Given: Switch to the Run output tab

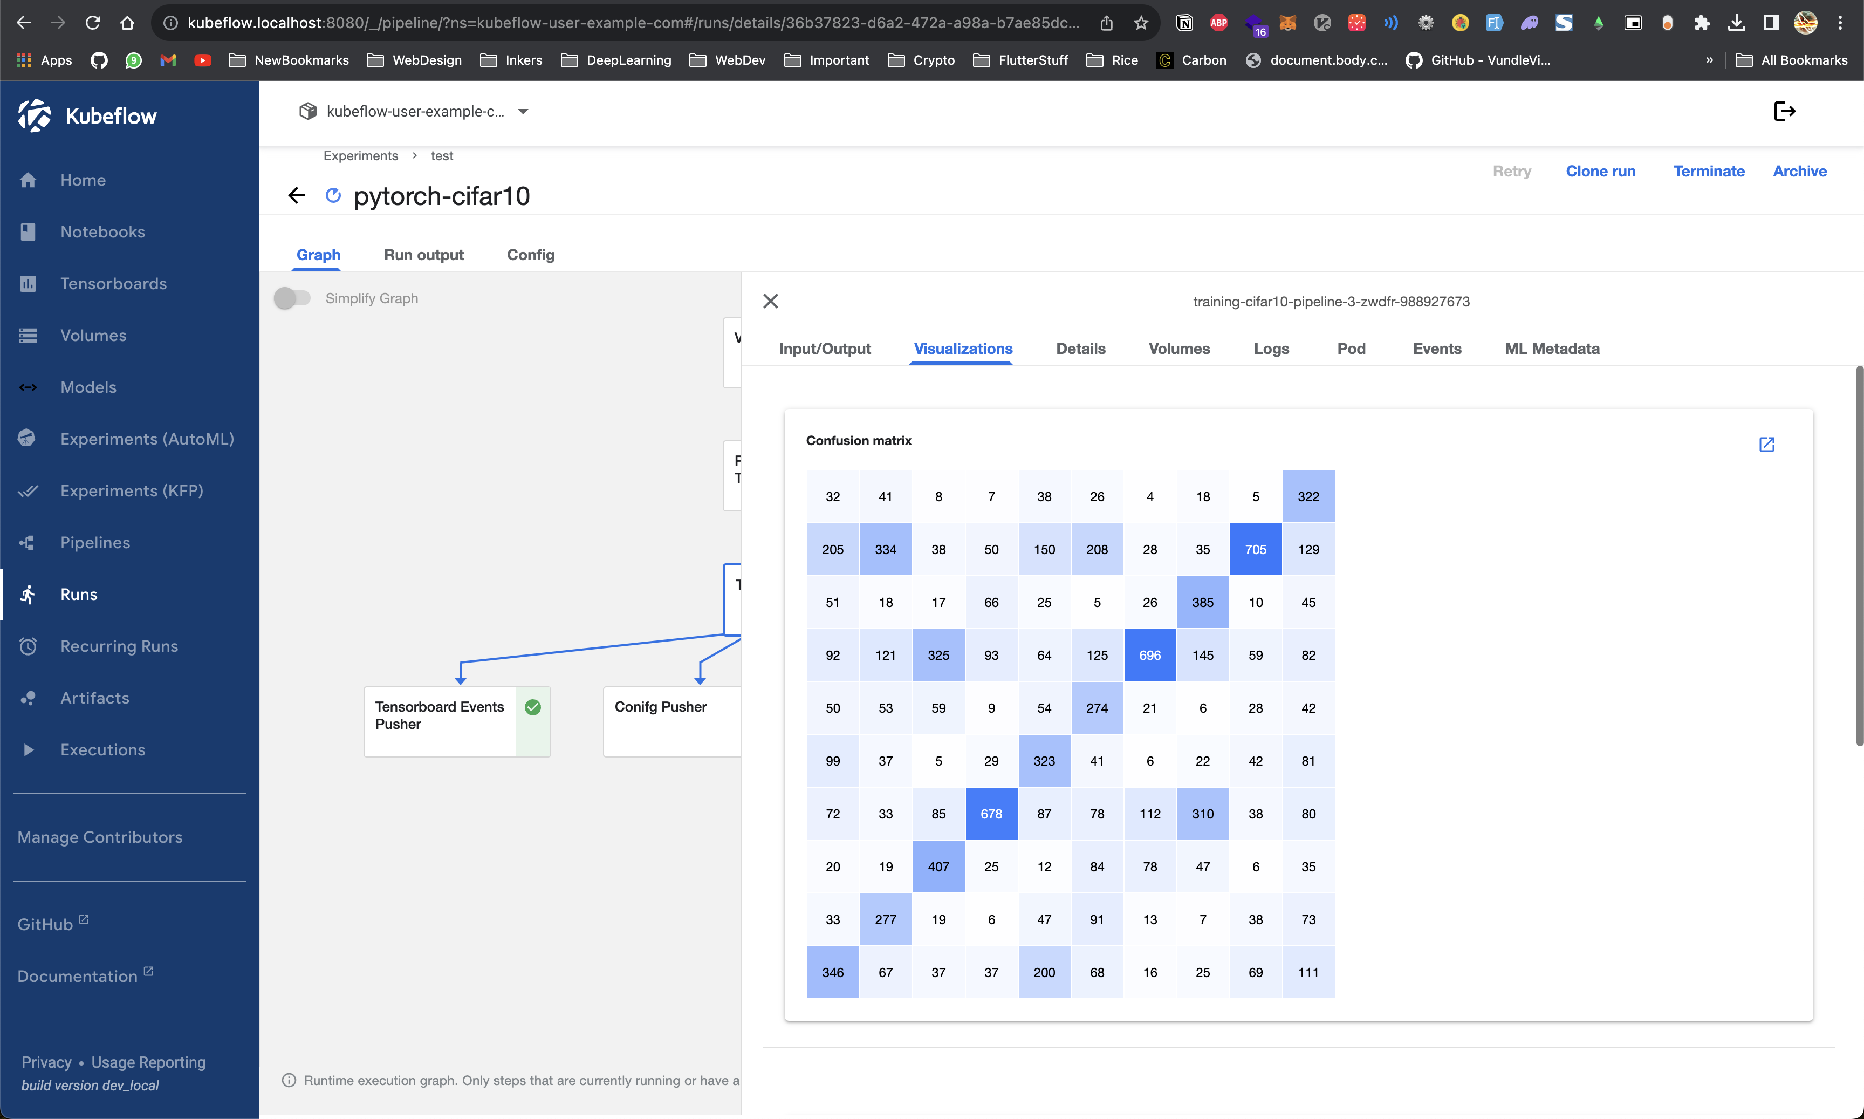Looking at the screenshot, I should pyautogui.click(x=423, y=255).
